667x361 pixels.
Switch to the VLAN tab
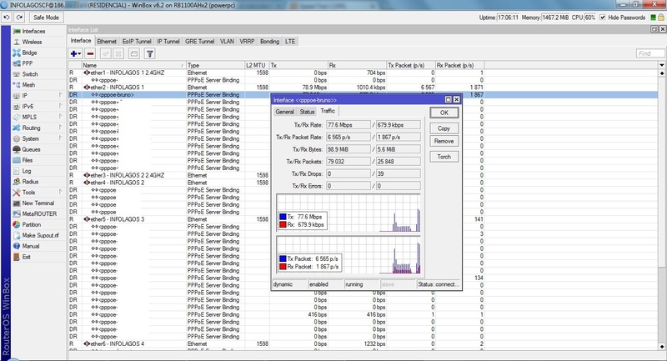226,40
